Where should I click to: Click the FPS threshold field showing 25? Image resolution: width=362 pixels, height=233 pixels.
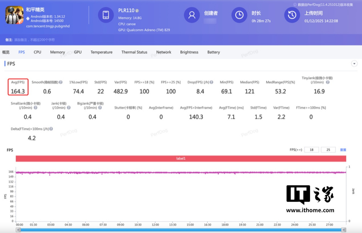pos(328,150)
